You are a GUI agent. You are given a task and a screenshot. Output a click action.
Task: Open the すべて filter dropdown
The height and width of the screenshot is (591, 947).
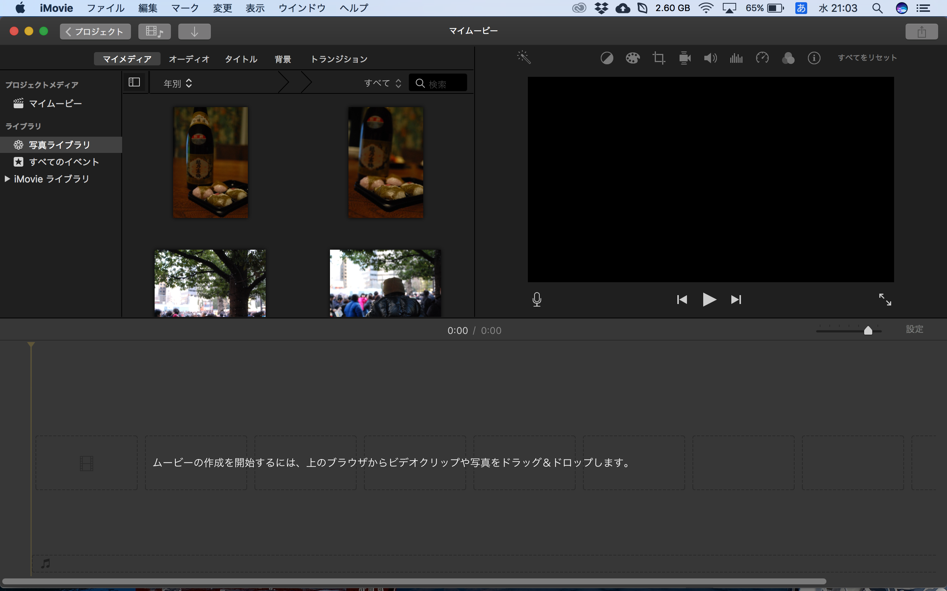[x=383, y=83]
